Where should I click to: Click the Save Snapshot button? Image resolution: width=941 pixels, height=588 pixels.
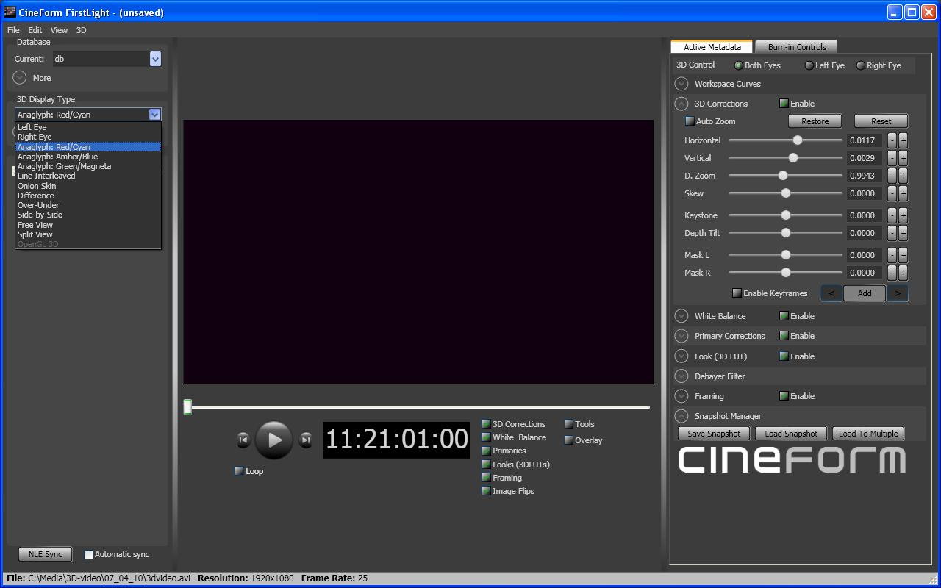tap(714, 434)
